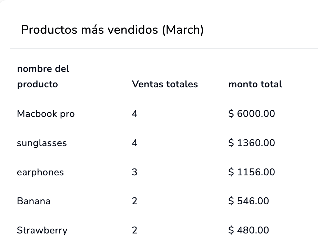Click the 'Productos más vendidos' heading text
This screenshot has height=251, width=322.
coord(90,30)
